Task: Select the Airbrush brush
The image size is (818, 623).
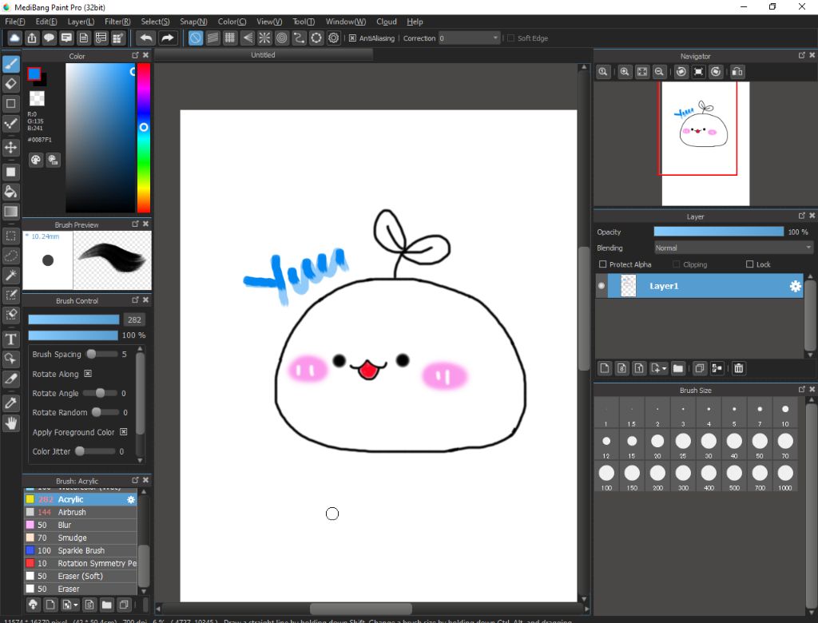Action: 81,513
